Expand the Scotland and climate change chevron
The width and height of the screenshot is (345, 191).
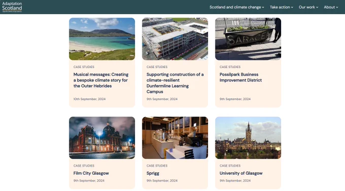(263, 7)
